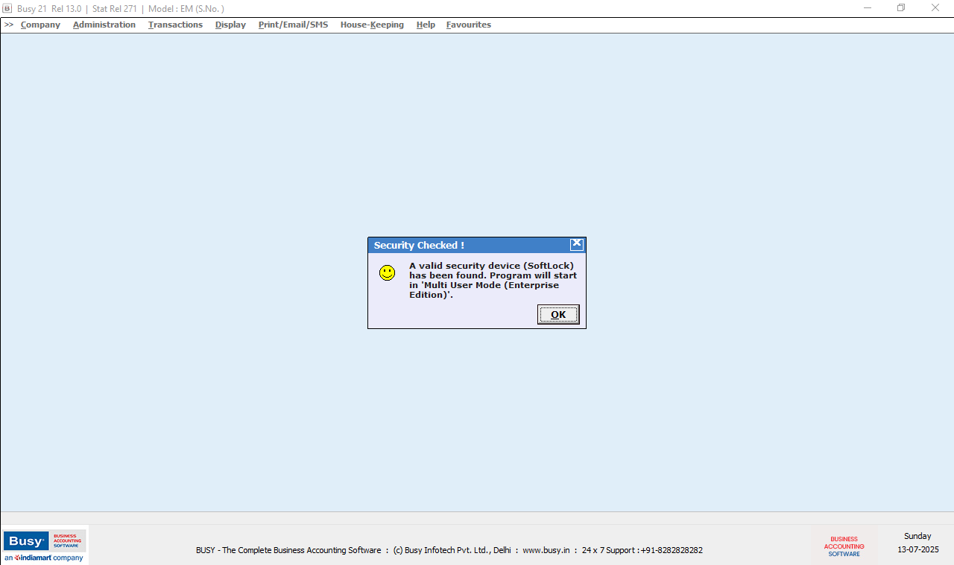Open the Favourites menu
954x565 pixels.
click(x=469, y=25)
